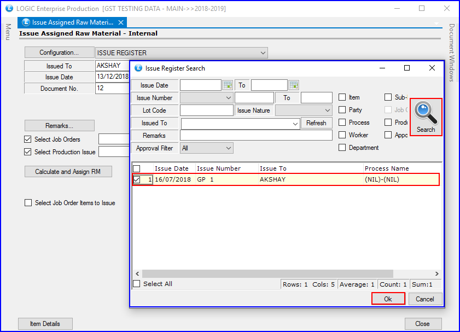This screenshot has height=332, width=460.
Task: Toggle the Appc checkbox in search dialog
Action: pos(388,135)
